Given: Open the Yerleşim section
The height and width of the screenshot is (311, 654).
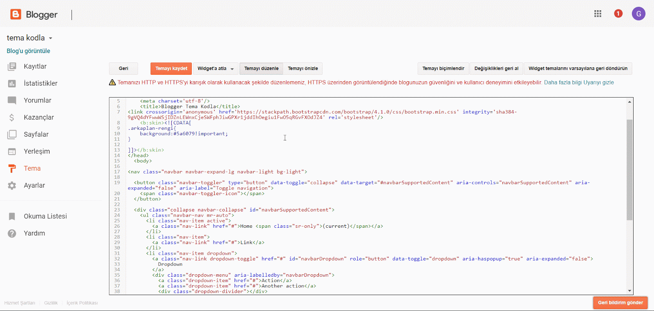Looking at the screenshot, I should point(37,151).
